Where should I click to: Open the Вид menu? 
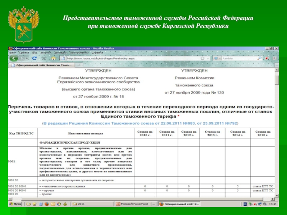(35, 53)
